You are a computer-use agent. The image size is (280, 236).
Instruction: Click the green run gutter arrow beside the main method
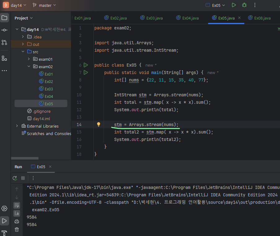coord(86,72)
